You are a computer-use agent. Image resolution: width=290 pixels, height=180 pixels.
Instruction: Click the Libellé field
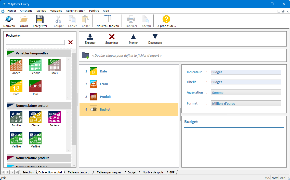pyautogui.click(x=246, y=82)
